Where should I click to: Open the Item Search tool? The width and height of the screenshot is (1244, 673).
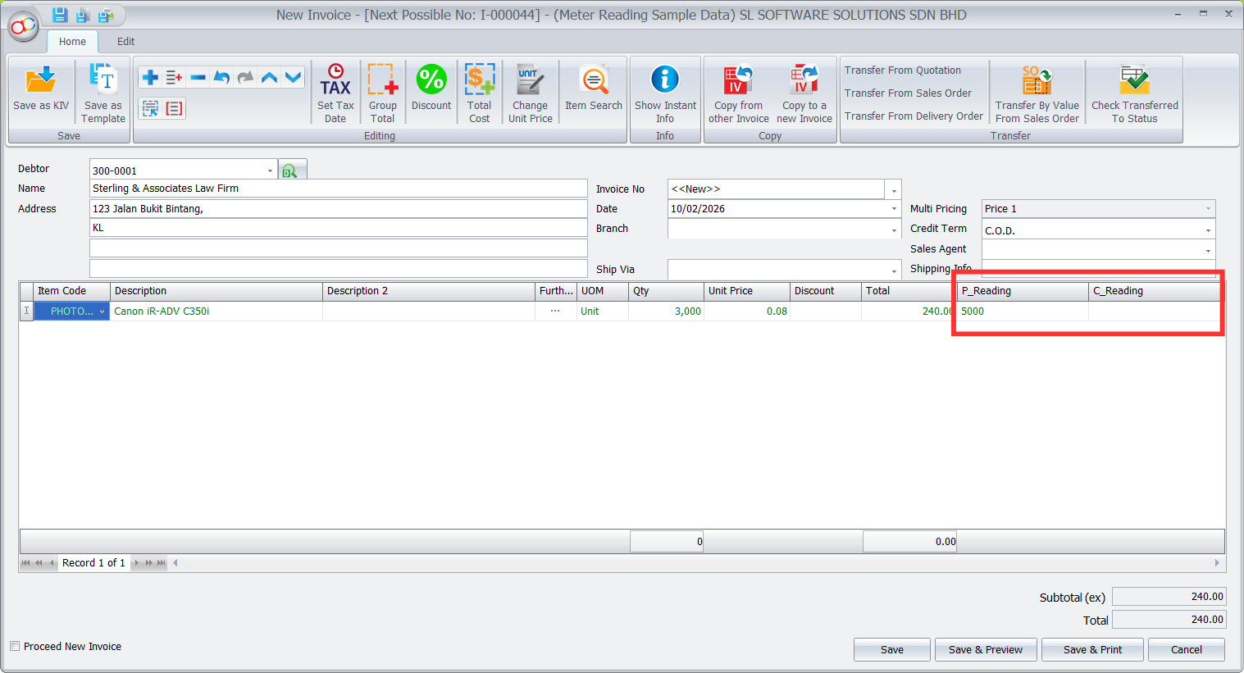pyautogui.click(x=593, y=81)
